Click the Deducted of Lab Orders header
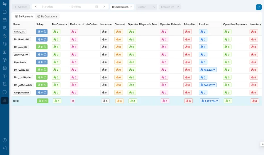Viewport: 264px width, 155px height. click(84, 24)
